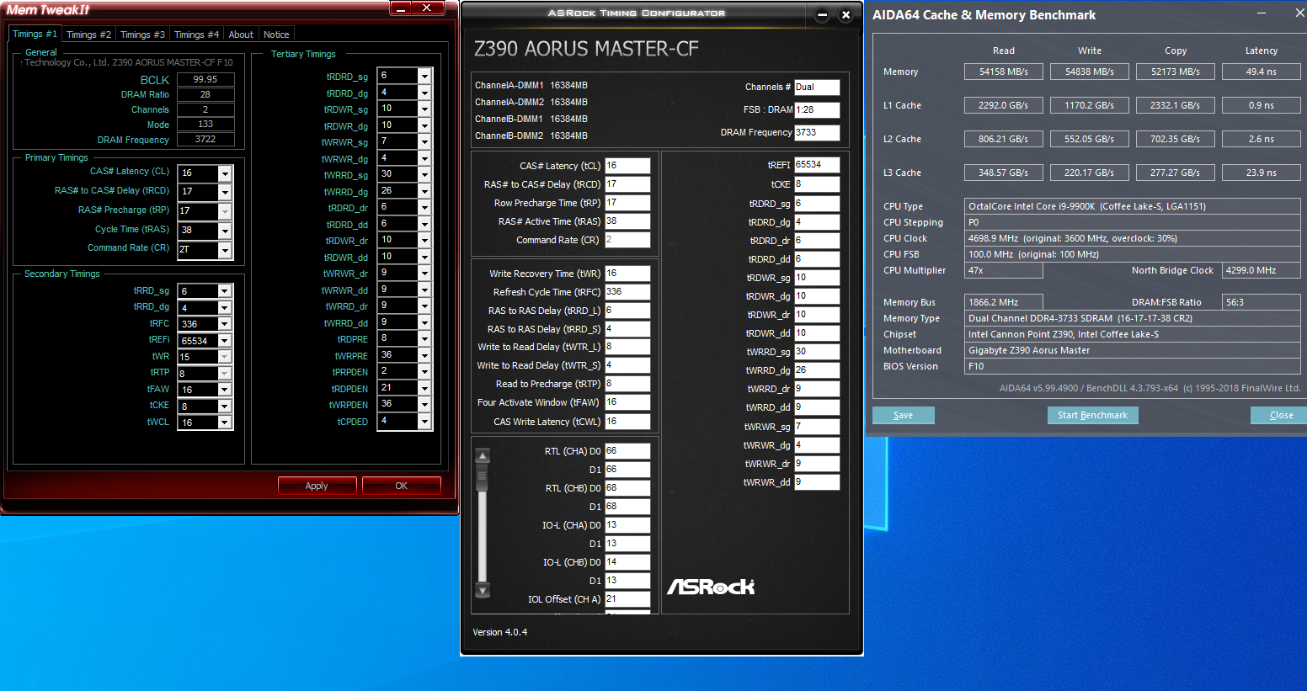The image size is (1307, 691).
Task: Expand tRDPDEN dropdown in Tertiary Timings
Action: click(x=424, y=388)
